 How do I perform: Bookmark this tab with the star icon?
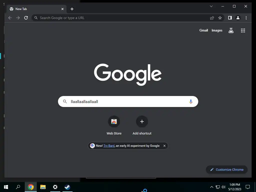click(x=220, y=18)
